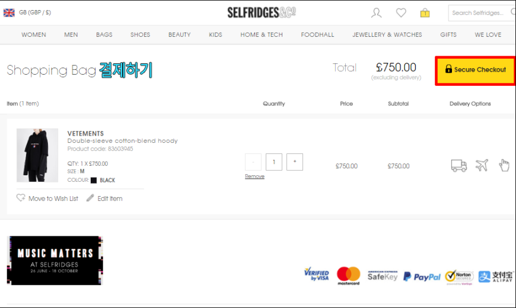
Task: Click the UK flag country selector
Action: pos(9,12)
